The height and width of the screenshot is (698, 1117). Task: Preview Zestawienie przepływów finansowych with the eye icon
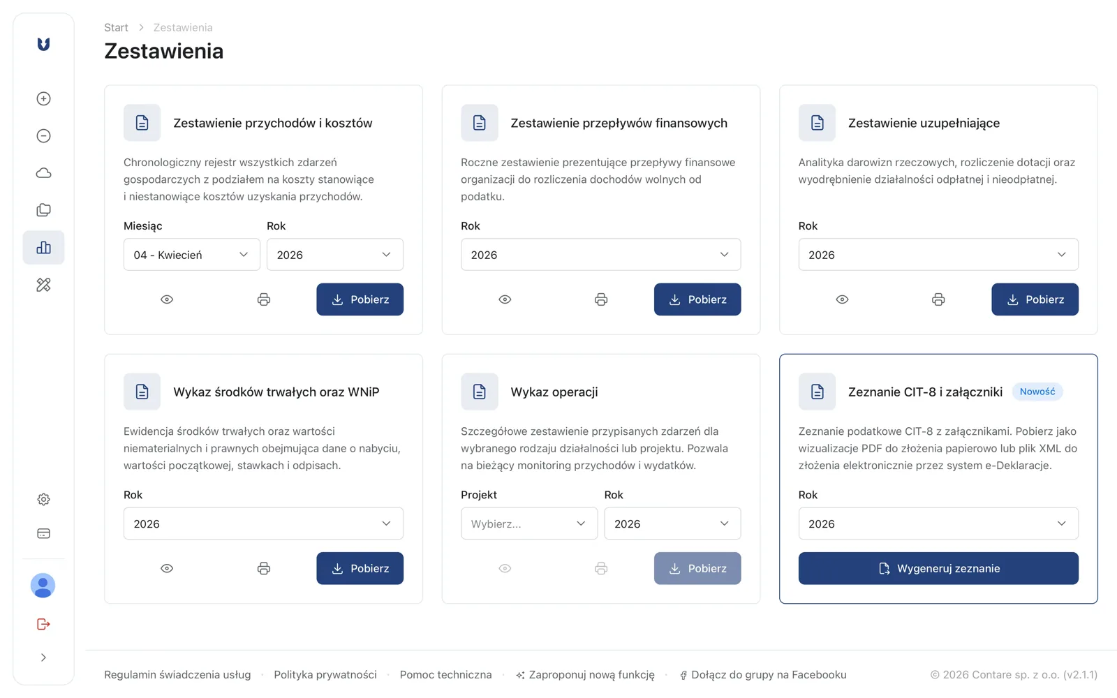[x=505, y=299]
